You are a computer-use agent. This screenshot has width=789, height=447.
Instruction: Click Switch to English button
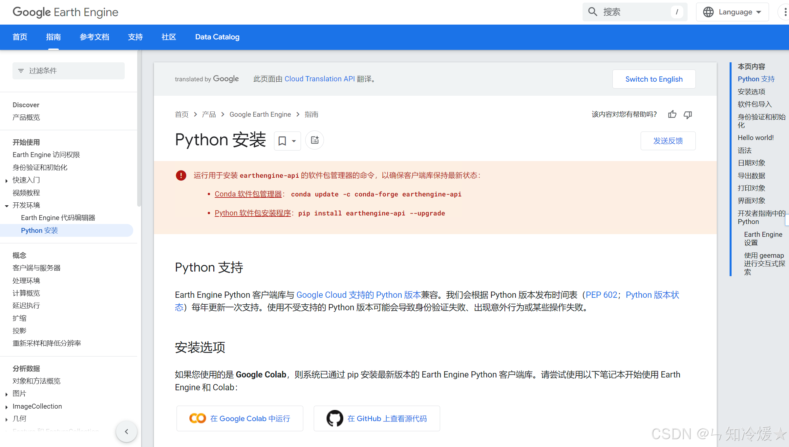click(x=654, y=79)
